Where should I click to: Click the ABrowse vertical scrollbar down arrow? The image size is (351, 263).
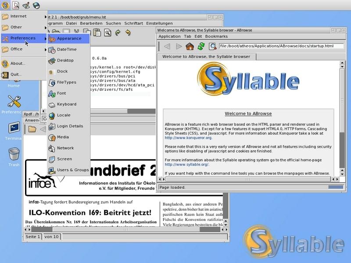[x=342, y=173]
